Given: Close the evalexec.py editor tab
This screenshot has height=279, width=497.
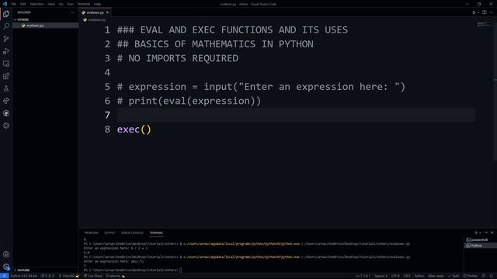Looking at the screenshot, I should click(x=107, y=12).
